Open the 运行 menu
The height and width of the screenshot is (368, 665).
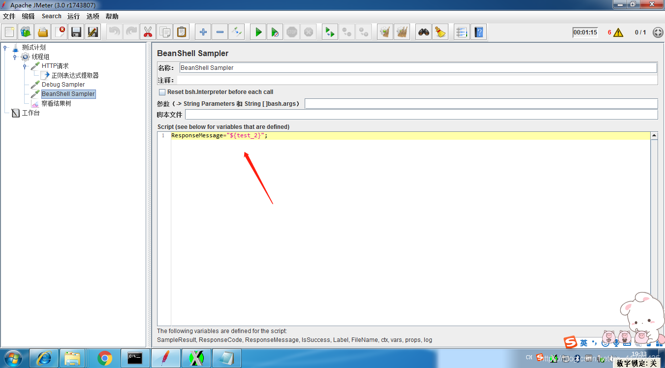coord(73,16)
